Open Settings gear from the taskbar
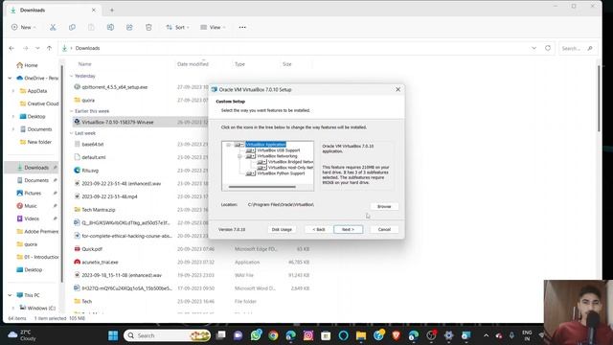This screenshot has width=613, height=345. click(448, 335)
